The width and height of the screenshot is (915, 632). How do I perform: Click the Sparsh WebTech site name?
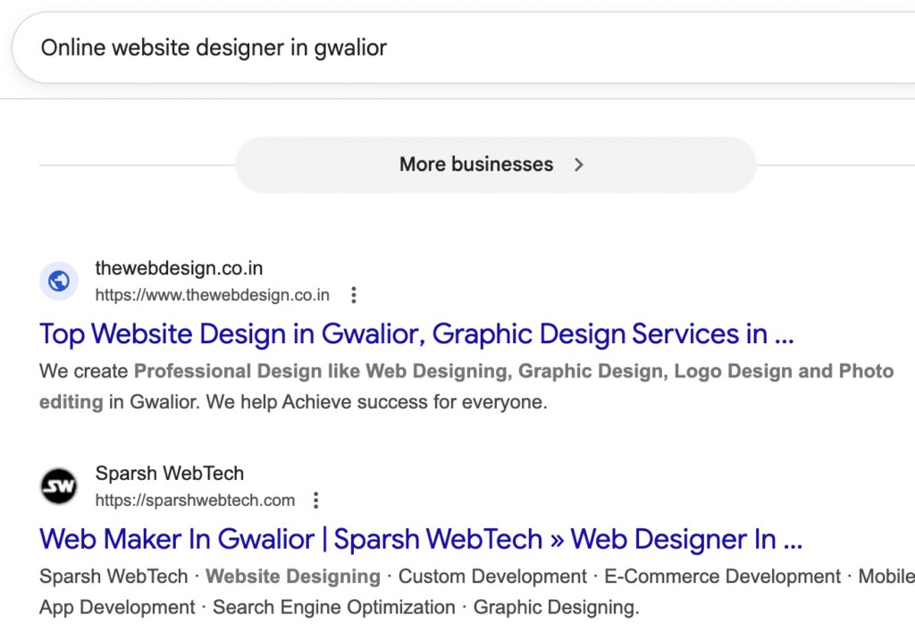170,473
